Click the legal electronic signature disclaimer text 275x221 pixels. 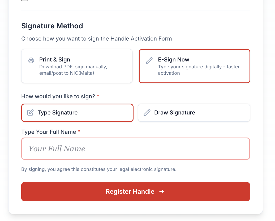99,169
